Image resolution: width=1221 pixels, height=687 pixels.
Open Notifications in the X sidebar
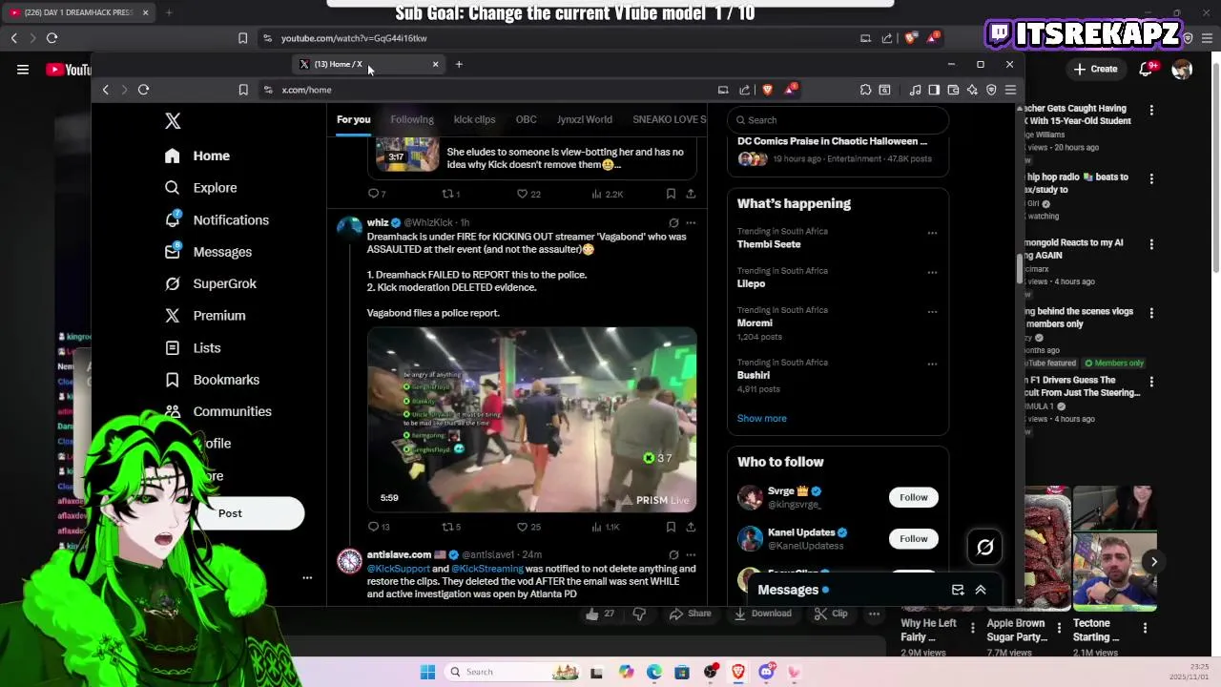217,219
